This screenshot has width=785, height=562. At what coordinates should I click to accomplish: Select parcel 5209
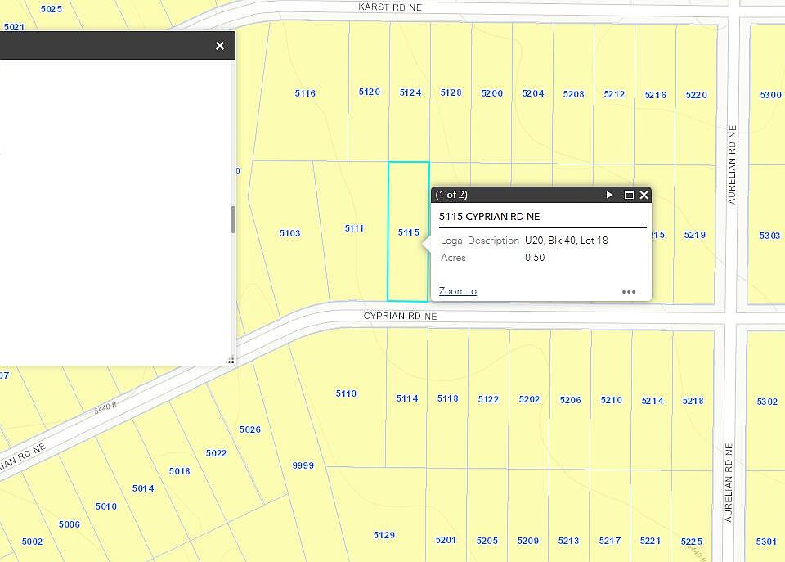527,541
